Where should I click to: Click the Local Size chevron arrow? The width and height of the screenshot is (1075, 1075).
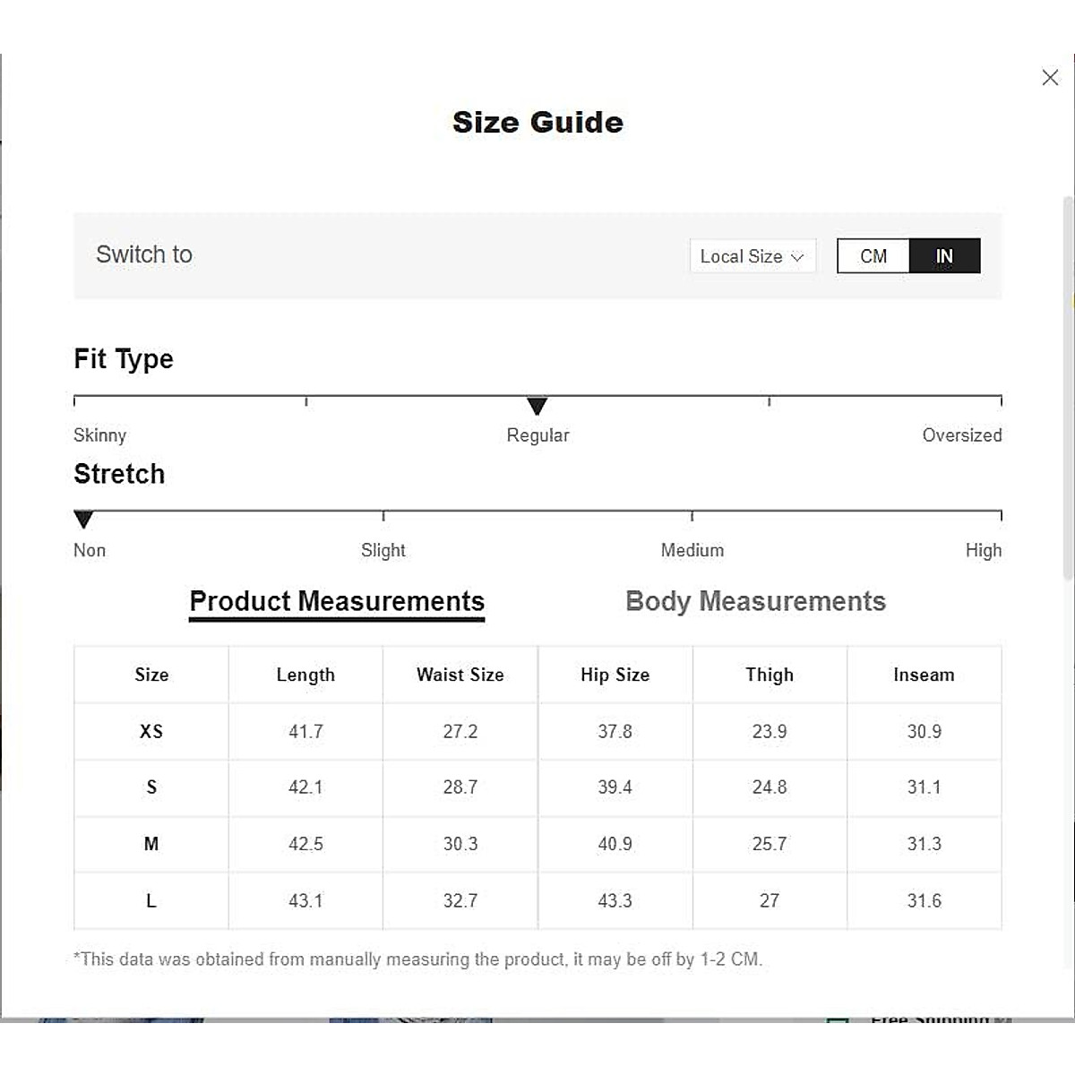[x=797, y=257]
